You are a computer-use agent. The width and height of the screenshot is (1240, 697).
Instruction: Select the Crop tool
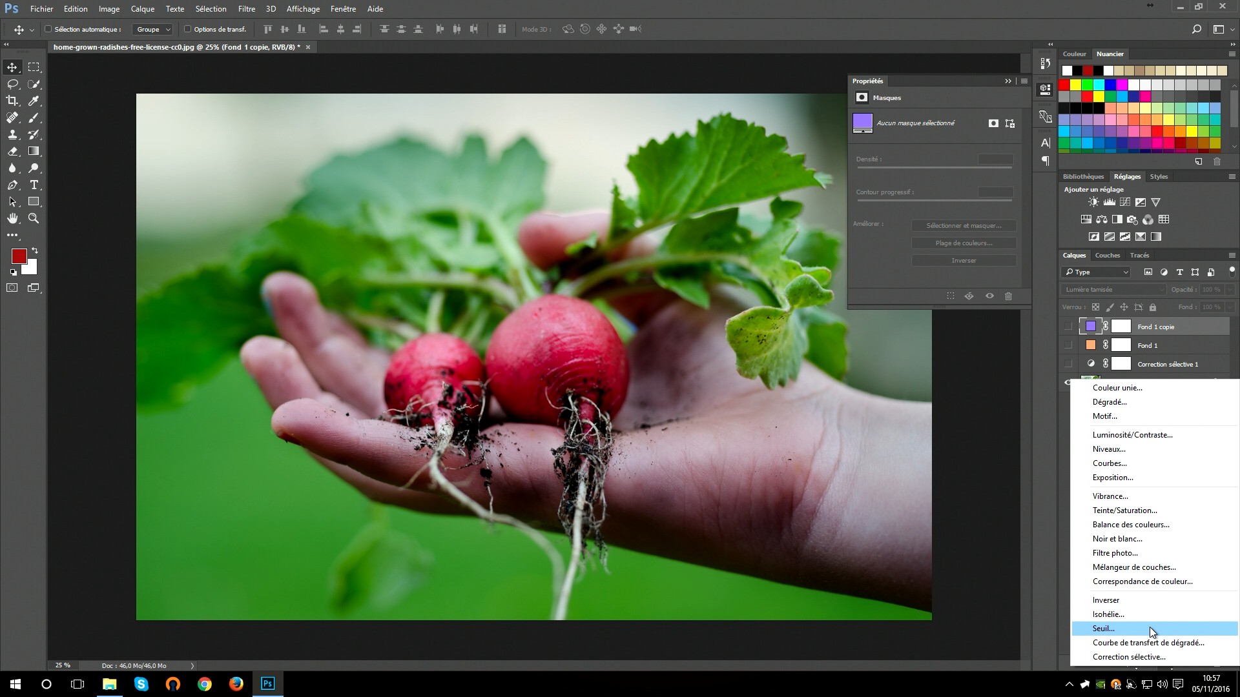(x=12, y=101)
